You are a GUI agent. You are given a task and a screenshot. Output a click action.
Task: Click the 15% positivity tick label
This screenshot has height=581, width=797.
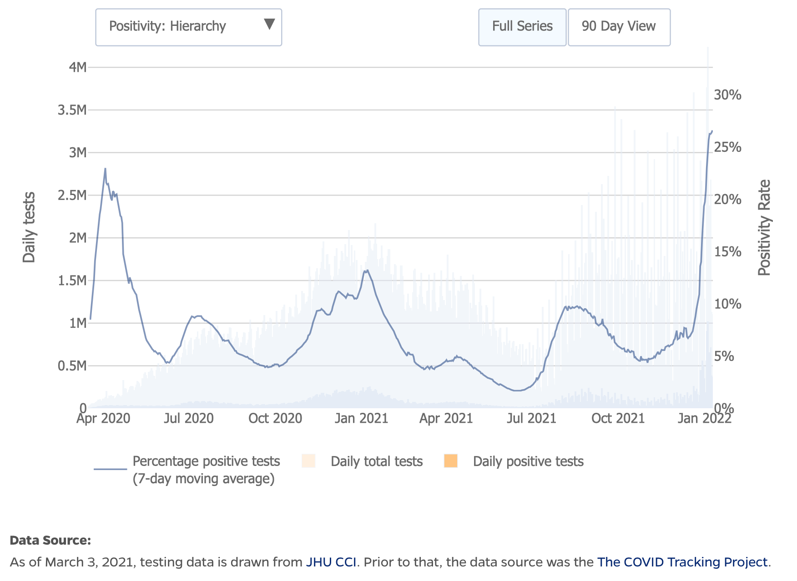(x=728, y=252)
